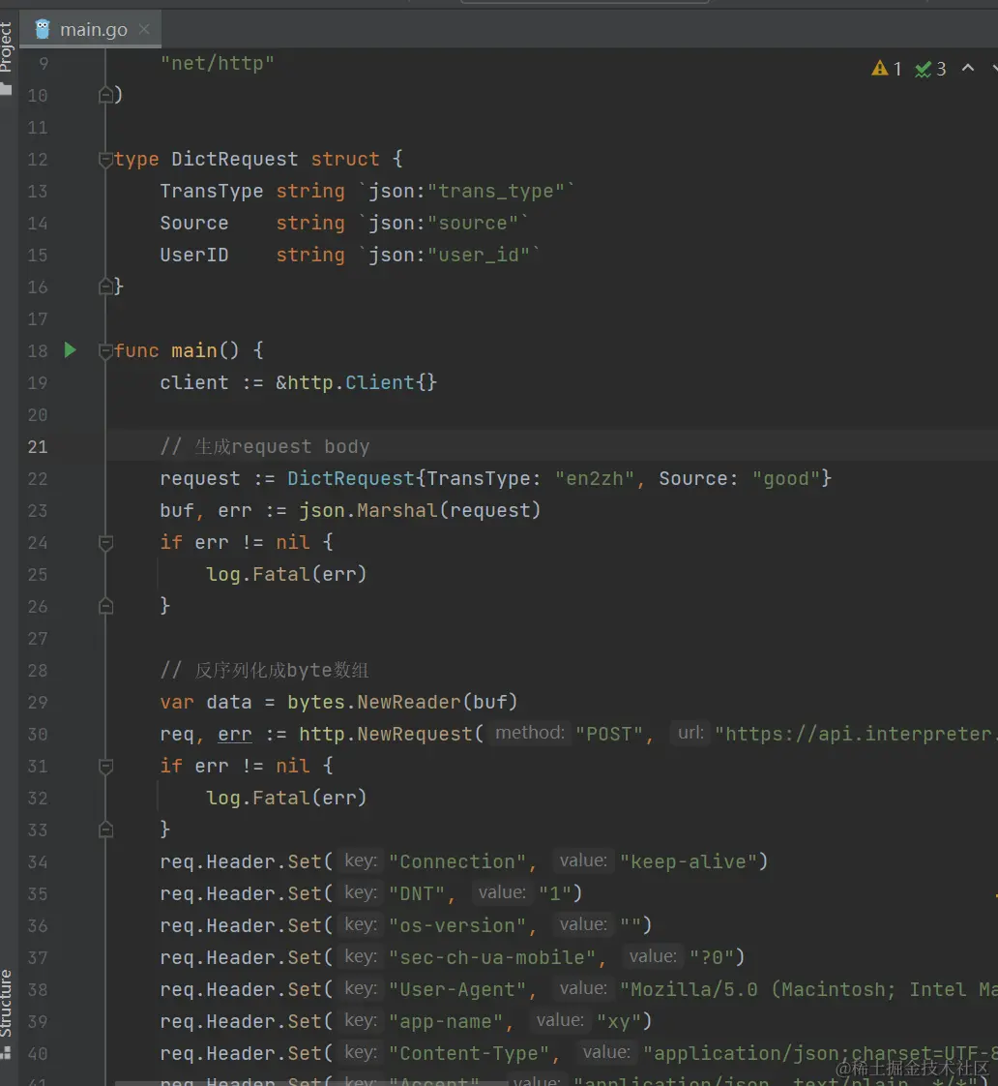The width and height of the screenshot is (998, 1086).
Task: Click the "app-name" header key string
Action: pos(446,1021)
